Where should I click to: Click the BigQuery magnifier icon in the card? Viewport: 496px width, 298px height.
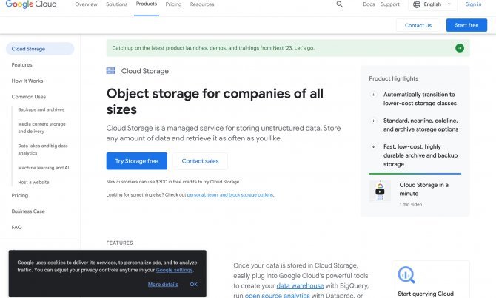coord(406,275)
